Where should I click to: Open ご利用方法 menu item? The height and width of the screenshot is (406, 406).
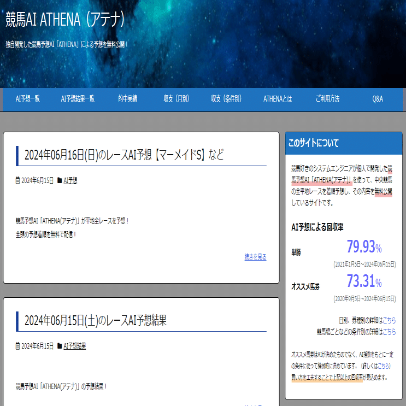coord(327,99)
